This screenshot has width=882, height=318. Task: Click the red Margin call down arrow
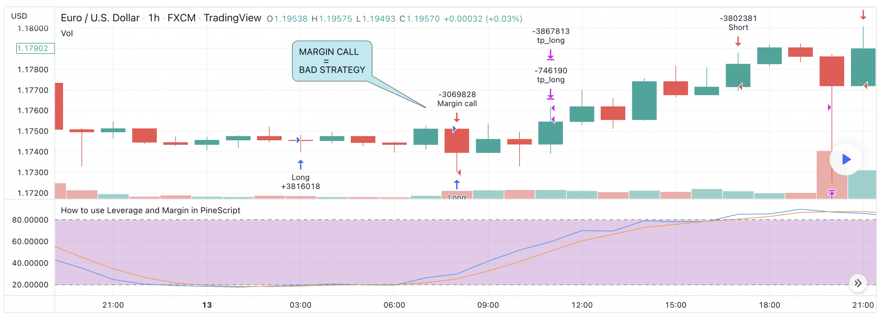pyautogui.click(x=457, y=118)
